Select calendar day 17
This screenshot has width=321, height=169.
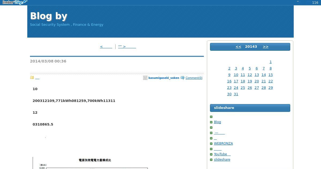pos(236,81)
